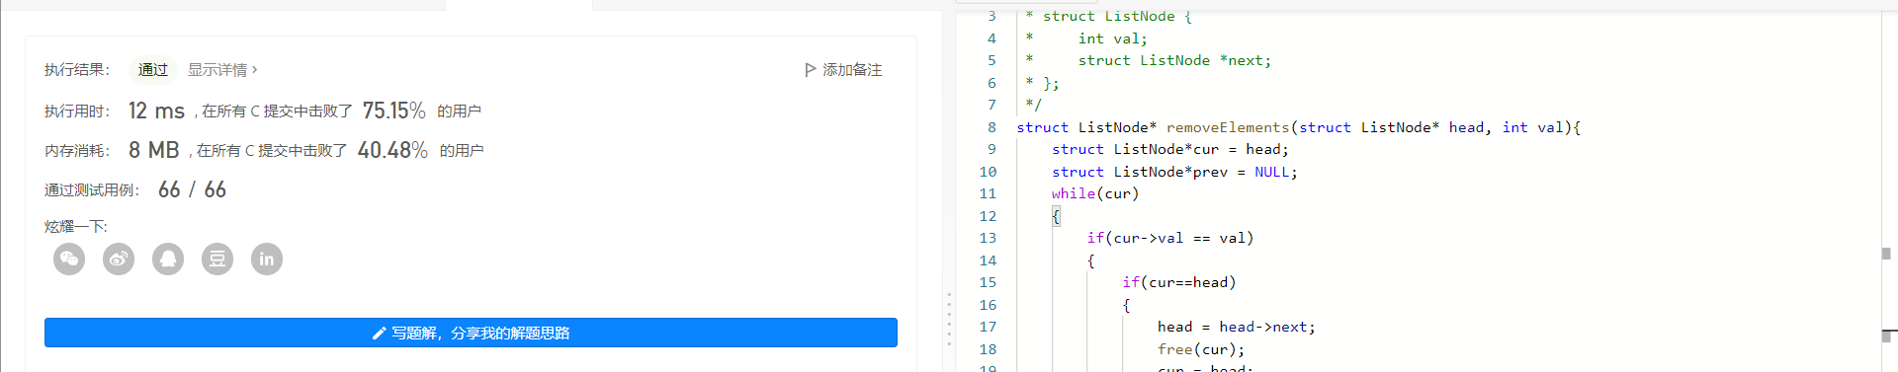This screenshot has height=372, width=1898.
Task: Share result via Douban icon
Action: (217, 260)
